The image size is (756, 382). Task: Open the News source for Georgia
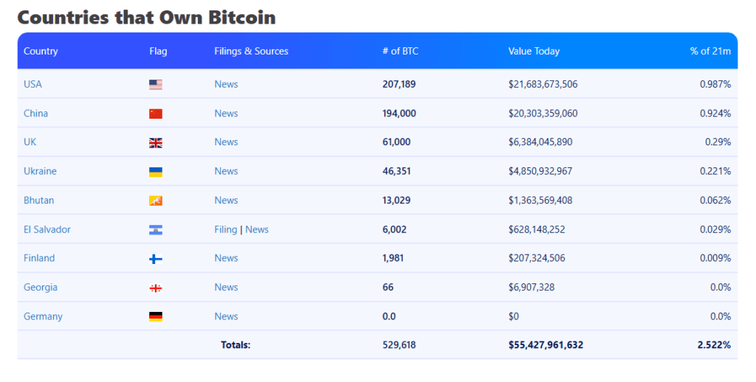[226, 287]
